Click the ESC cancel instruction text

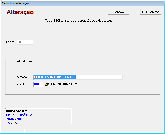[79, 21]
